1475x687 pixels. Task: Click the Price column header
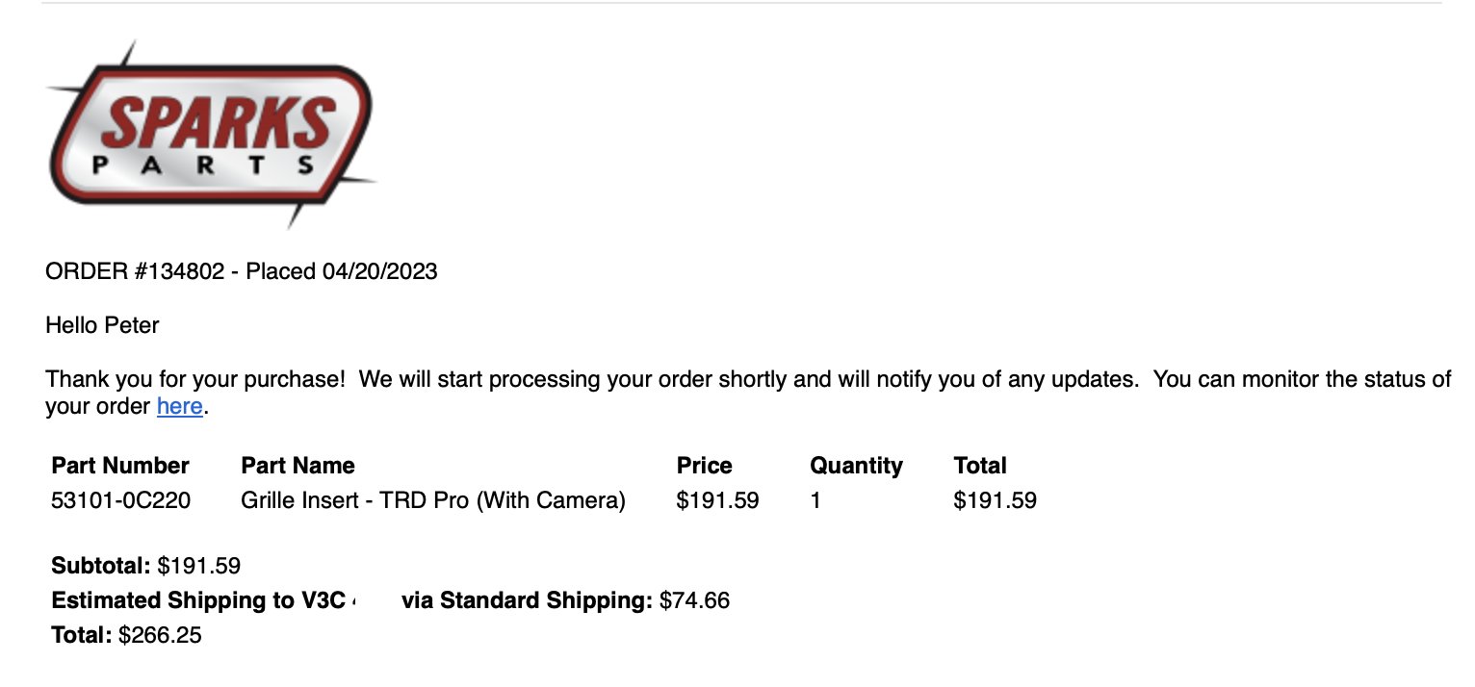pyautogui.click(x=704, y=466)
